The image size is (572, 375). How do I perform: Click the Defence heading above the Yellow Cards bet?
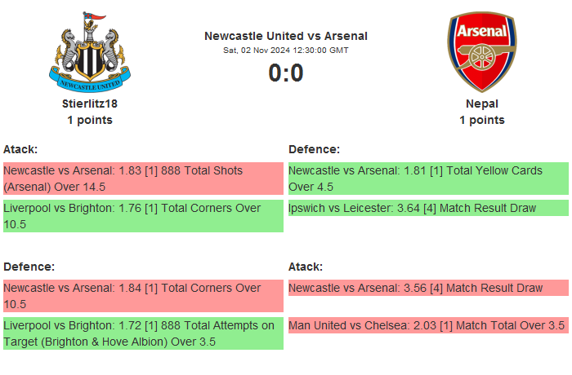[314, 149]
